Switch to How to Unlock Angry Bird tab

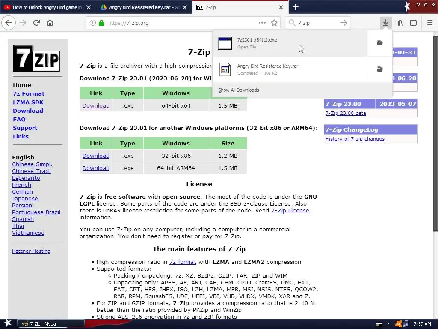(x=47, y=7)
